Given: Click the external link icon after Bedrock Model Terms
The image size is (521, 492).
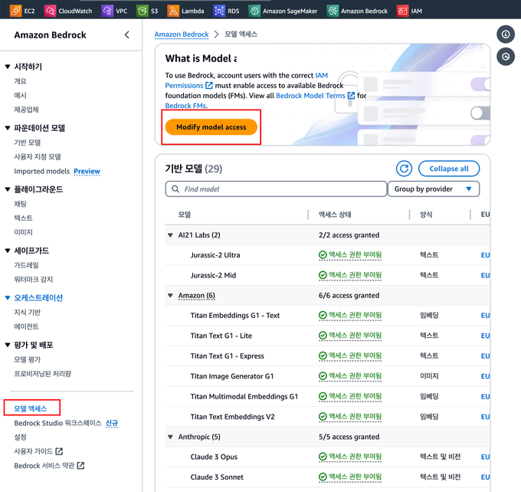Looking at the screenshot, I should [x=351, y=95].
